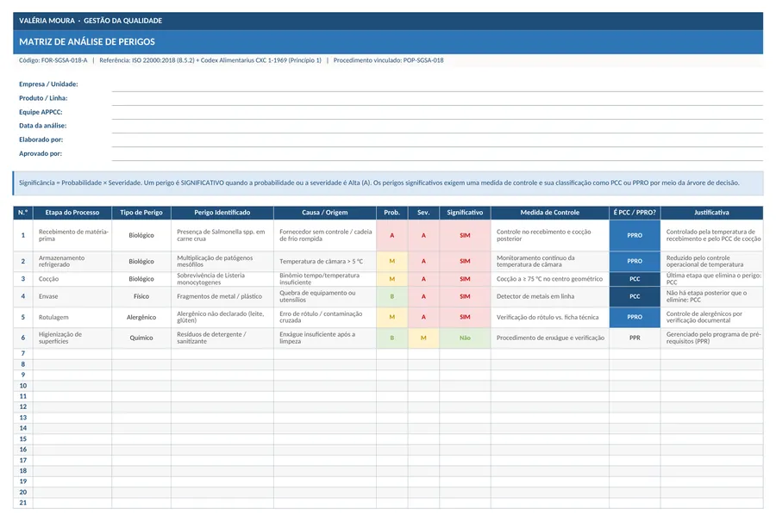
Task: Click 'Armazenamento refrigerado' cell
Action: coord(72,261)
